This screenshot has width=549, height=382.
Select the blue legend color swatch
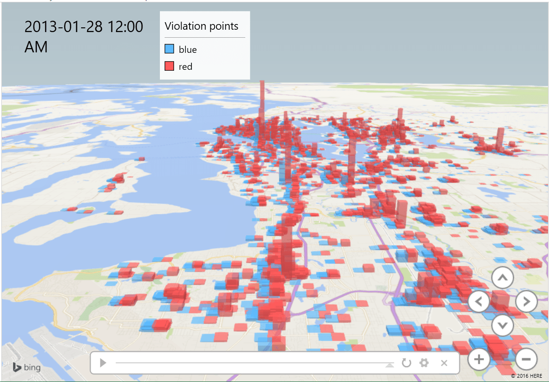(x=169, y=49)
